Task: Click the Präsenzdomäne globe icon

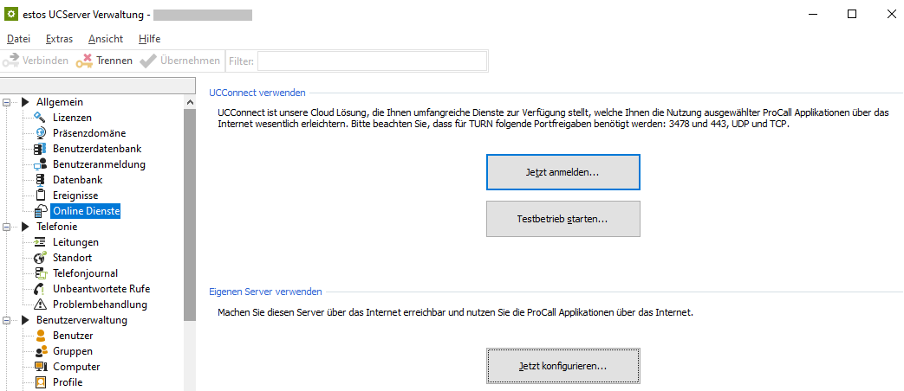Action: 41,133
